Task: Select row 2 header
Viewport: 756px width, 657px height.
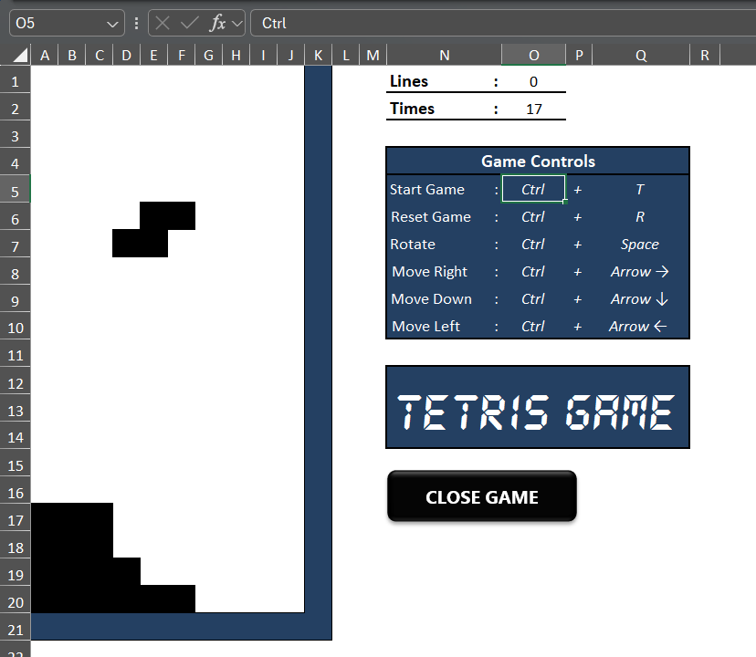Action: pos(15,109)
